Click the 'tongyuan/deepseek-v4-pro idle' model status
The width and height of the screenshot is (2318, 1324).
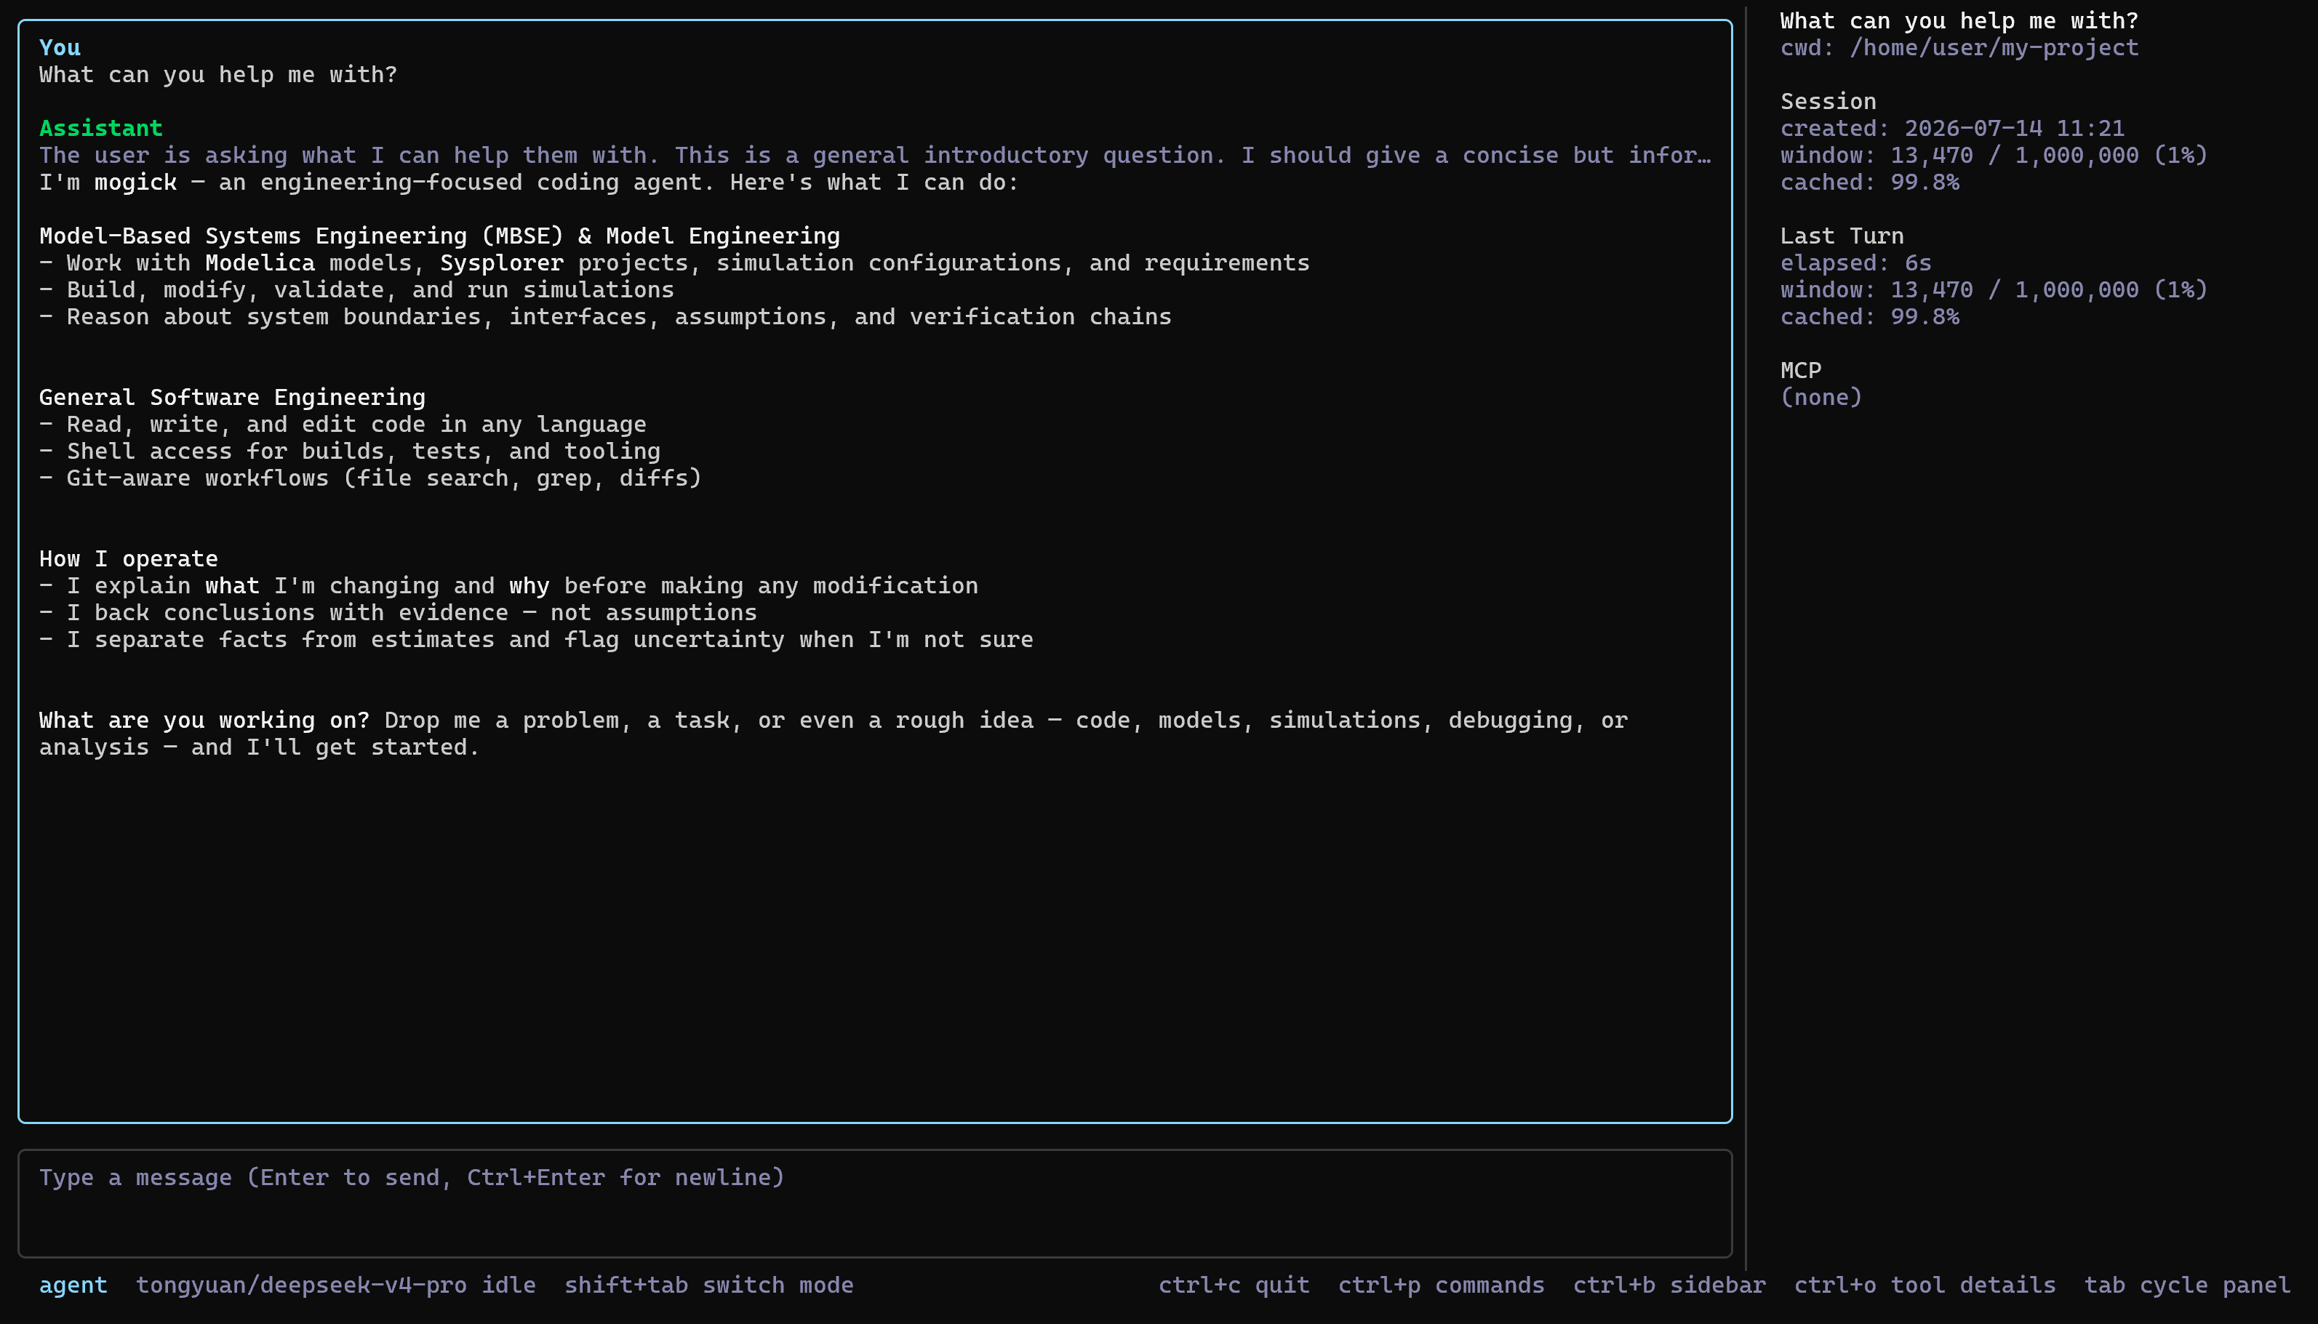coord(335,1285)
